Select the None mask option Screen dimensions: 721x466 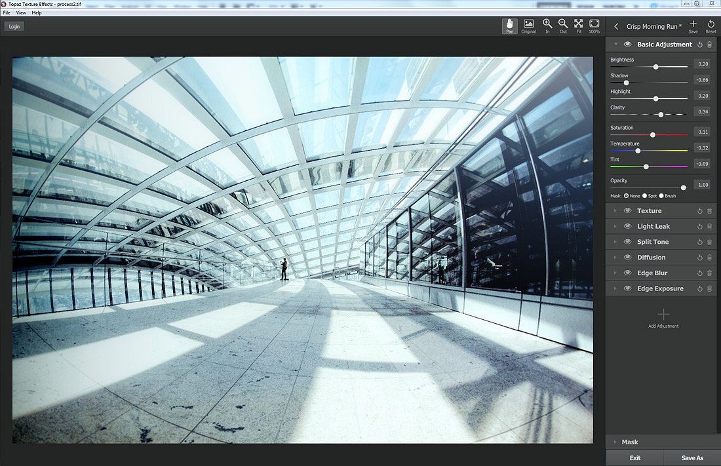coord(626,196)
